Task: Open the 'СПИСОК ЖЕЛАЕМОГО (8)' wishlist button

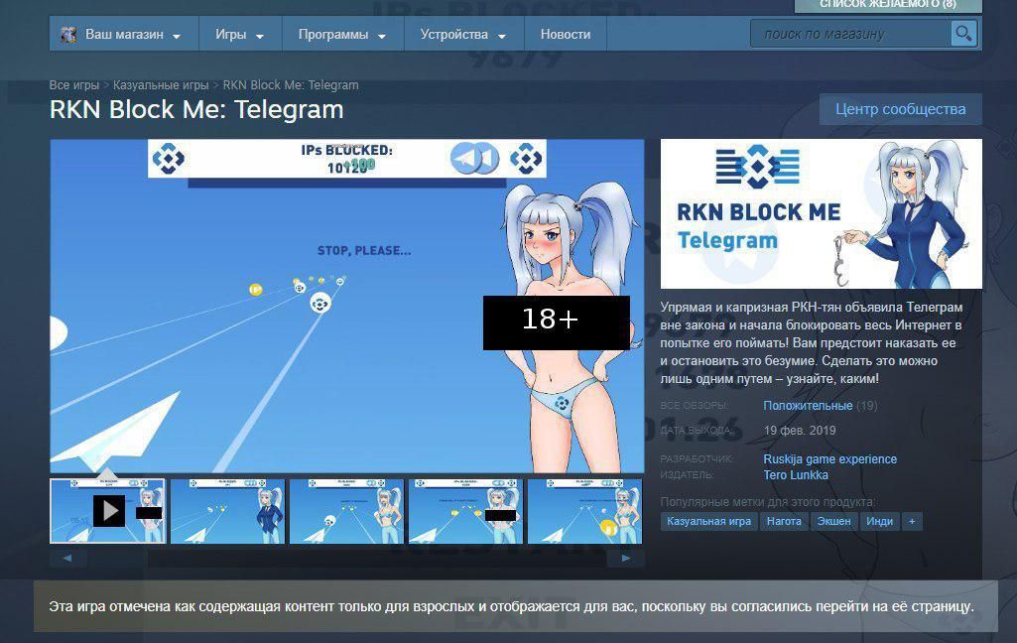Action: (x=888, y=5)
